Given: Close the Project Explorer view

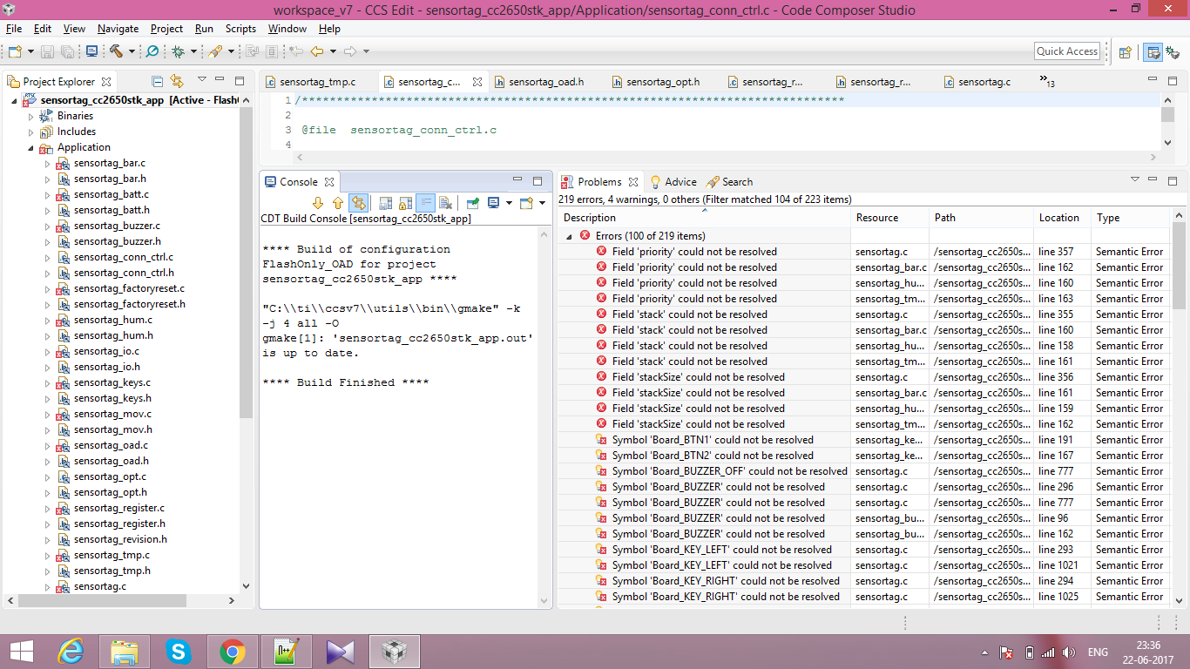Looking at the screenshot, I should pyautogui.click(x=106, y=82).
